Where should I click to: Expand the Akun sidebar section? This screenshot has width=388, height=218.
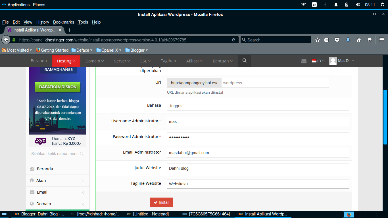pyautogui.click(x=57, y=181)
